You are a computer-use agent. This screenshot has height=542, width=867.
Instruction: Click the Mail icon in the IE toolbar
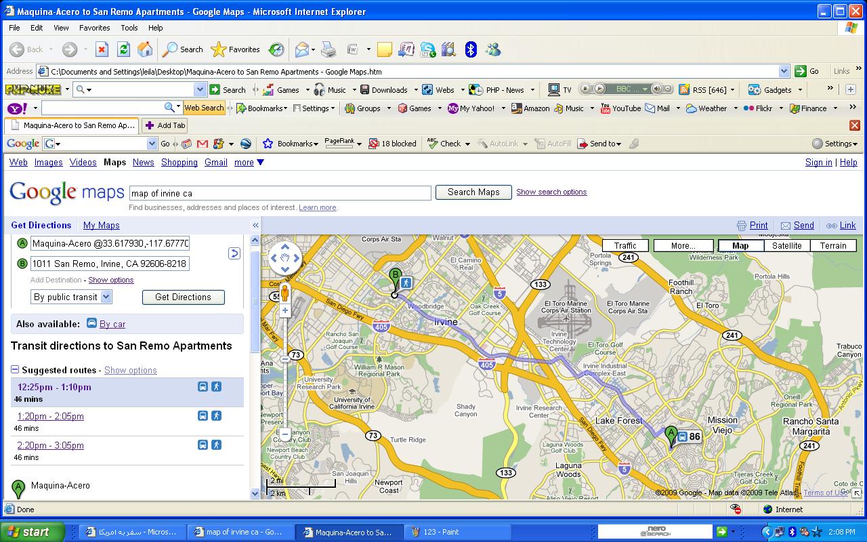302,49
